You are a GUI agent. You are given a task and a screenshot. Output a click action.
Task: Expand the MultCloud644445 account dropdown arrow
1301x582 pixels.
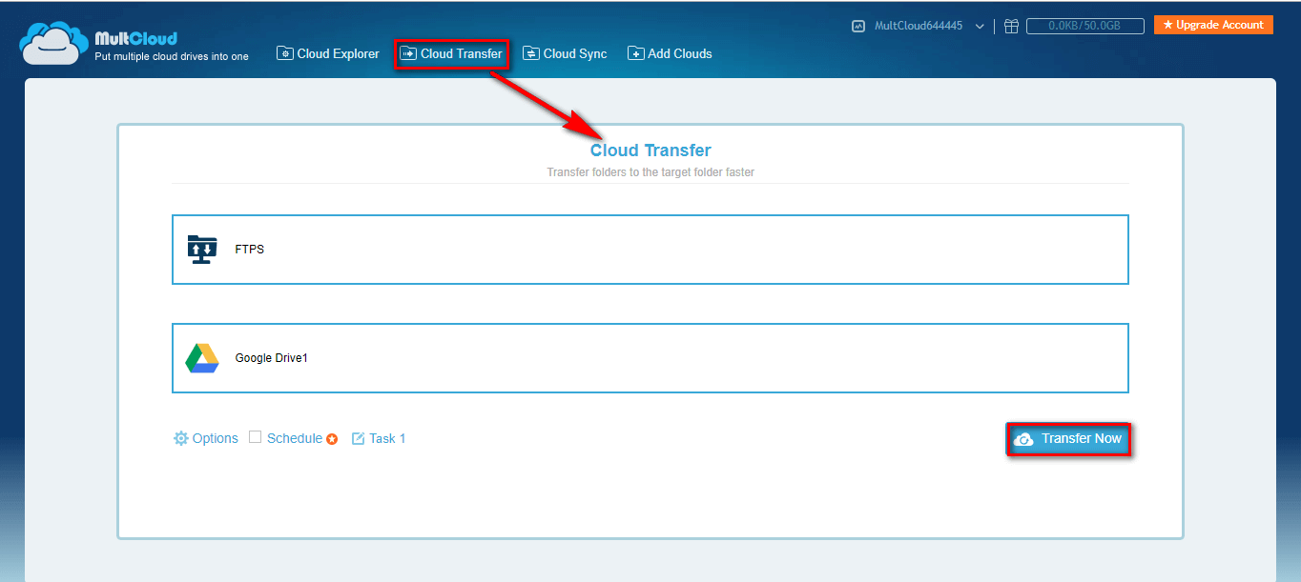[x=980, y=27]
